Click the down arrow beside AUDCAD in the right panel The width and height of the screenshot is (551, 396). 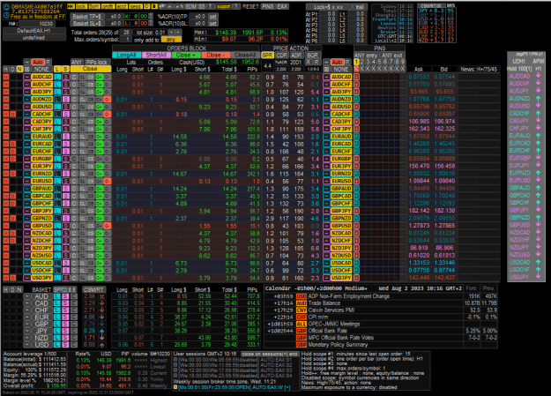538,76
